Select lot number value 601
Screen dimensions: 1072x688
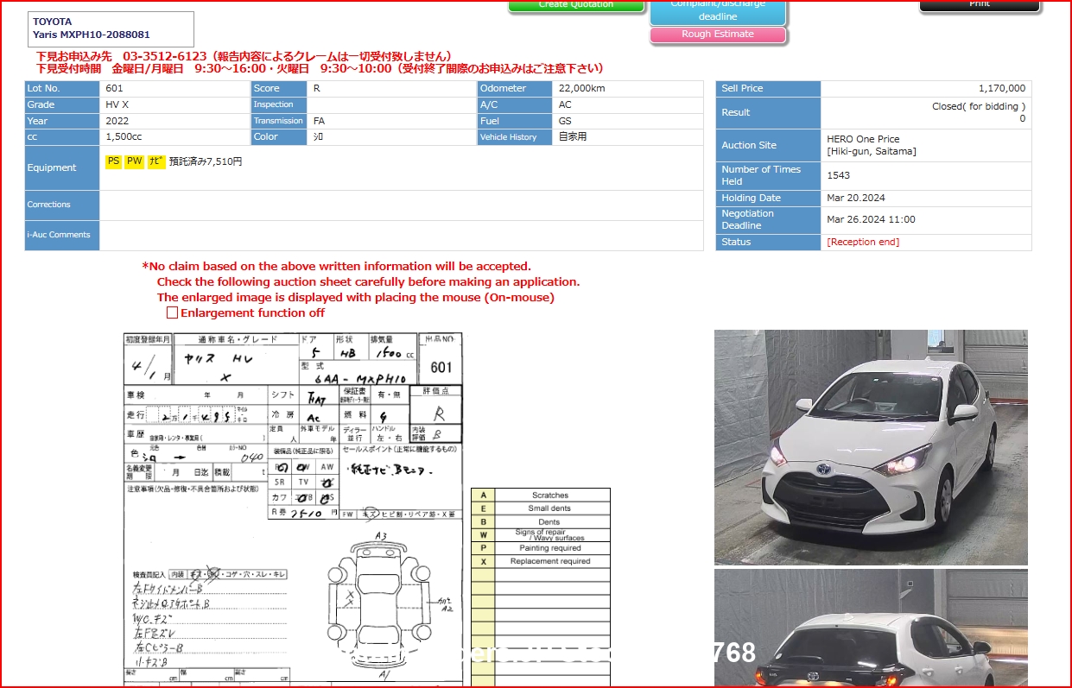[x=114, y=89]
